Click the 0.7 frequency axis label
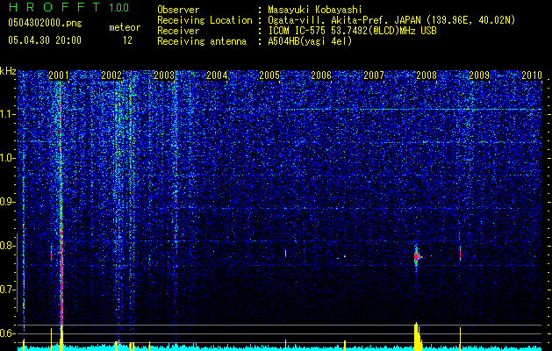The height and width of the screenshot is (351, 552). (x=8, y=290)
